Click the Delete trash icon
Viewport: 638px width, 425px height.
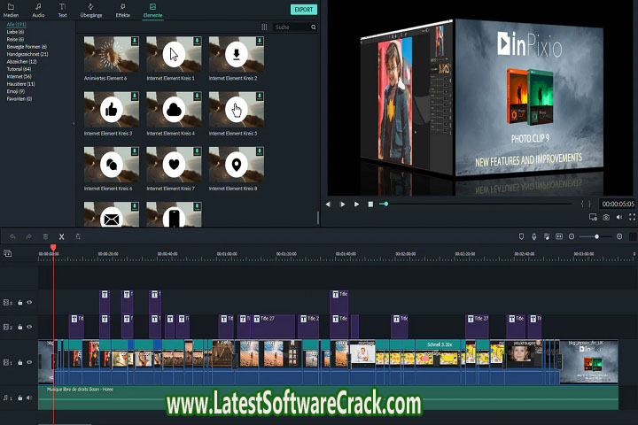pyautogui.click(x=45, y=236)
